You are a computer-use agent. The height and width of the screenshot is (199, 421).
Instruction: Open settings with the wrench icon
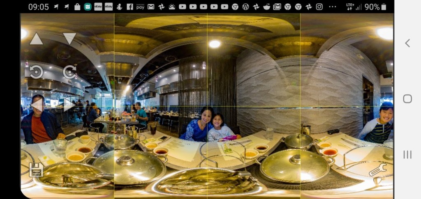tap(377, 169)
